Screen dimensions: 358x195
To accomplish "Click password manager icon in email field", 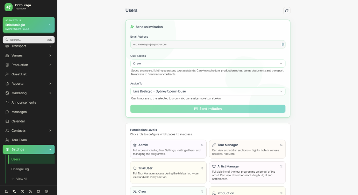I will click(x=282, y=44).
